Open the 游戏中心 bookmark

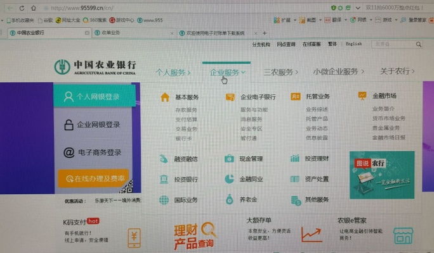point(122,20)
